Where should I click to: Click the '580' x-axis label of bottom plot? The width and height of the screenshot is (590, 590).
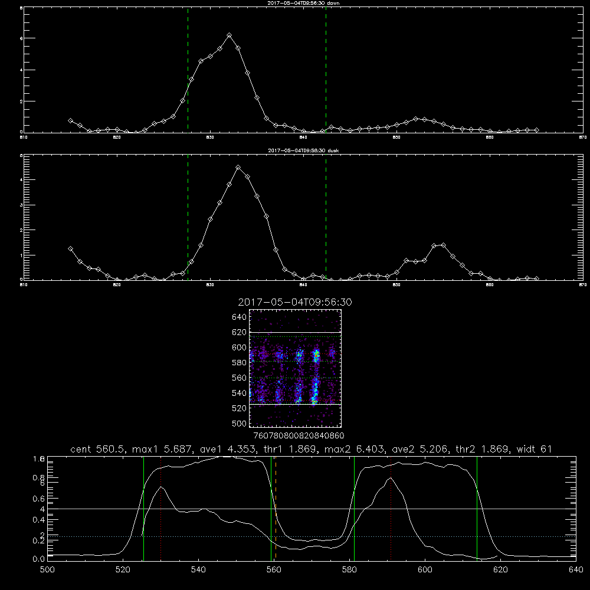pyautogui.click(x=349, y=570)
